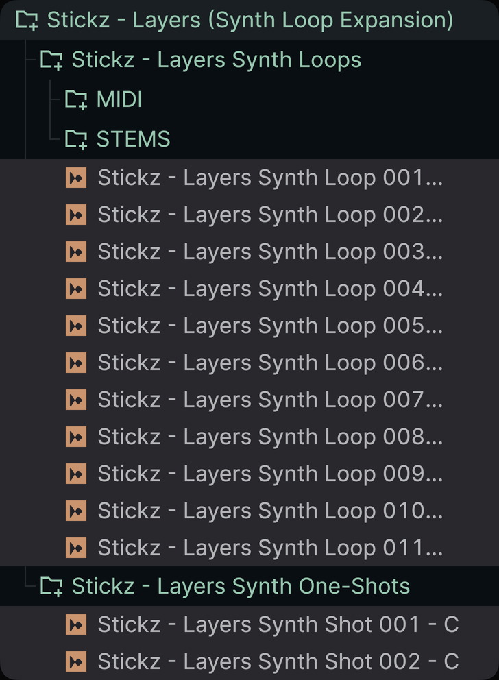Image resolution: width=499 pixels, height=680 pixels.
Task: Click the folder icon beside MIDI
Action: [76, 100]
